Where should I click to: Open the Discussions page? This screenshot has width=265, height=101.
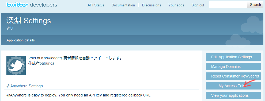[152, 5]
